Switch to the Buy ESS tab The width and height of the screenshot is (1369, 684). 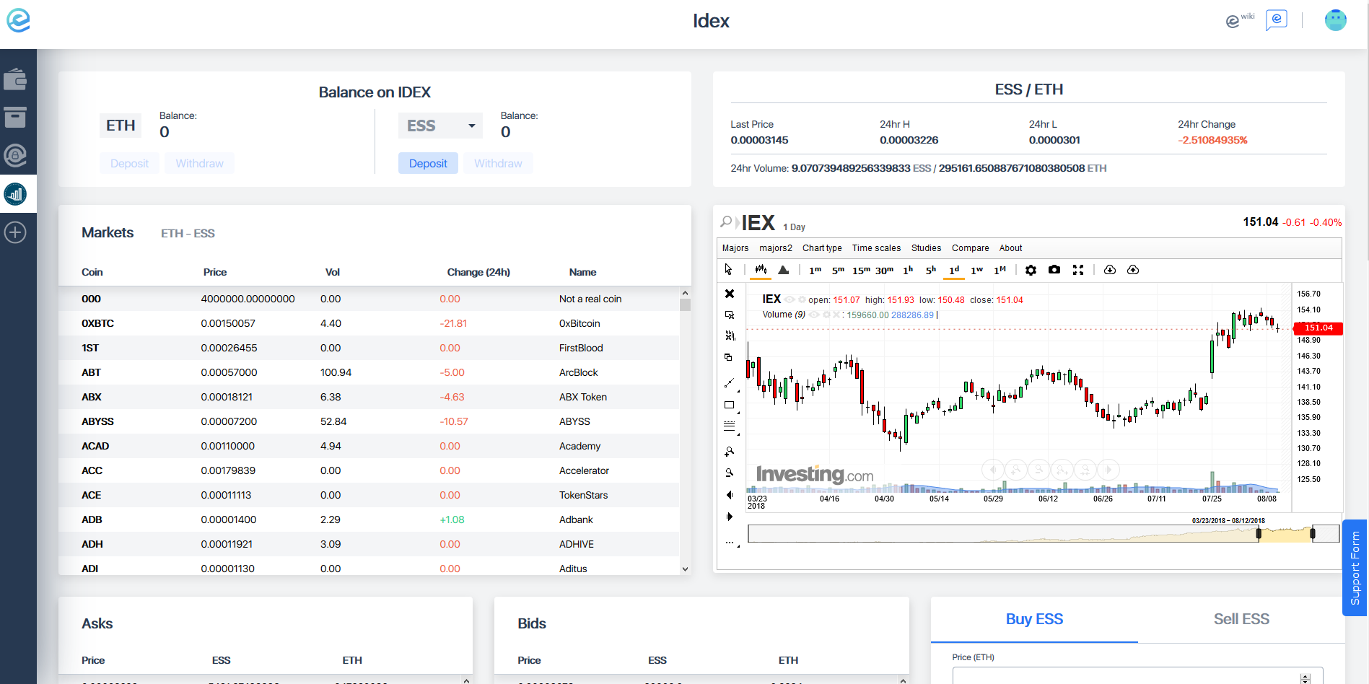(x=1034, y=619)
